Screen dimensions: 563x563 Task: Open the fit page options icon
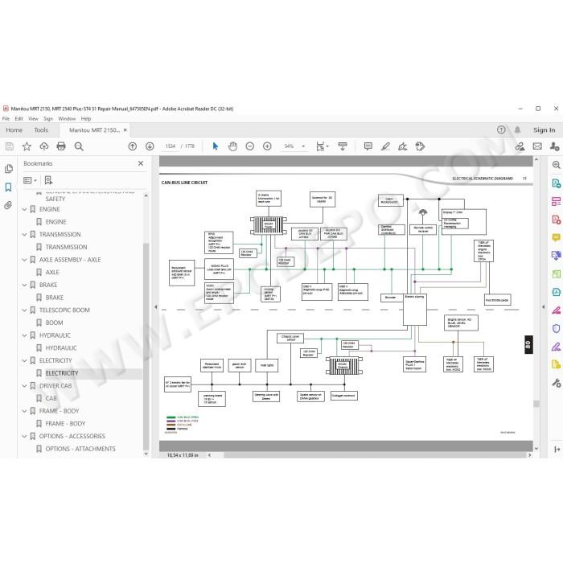click(322, 146)
